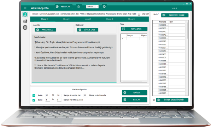Maximize the WHatsApp Oto window

(x=187, y=4)
